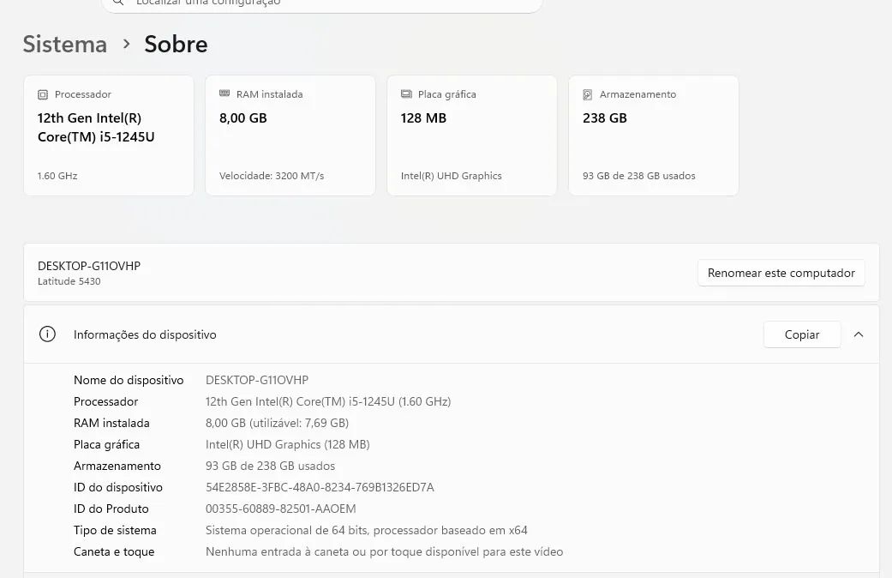
Task: Click the 1.60 GHz text in Processador card
Action: 57,176
